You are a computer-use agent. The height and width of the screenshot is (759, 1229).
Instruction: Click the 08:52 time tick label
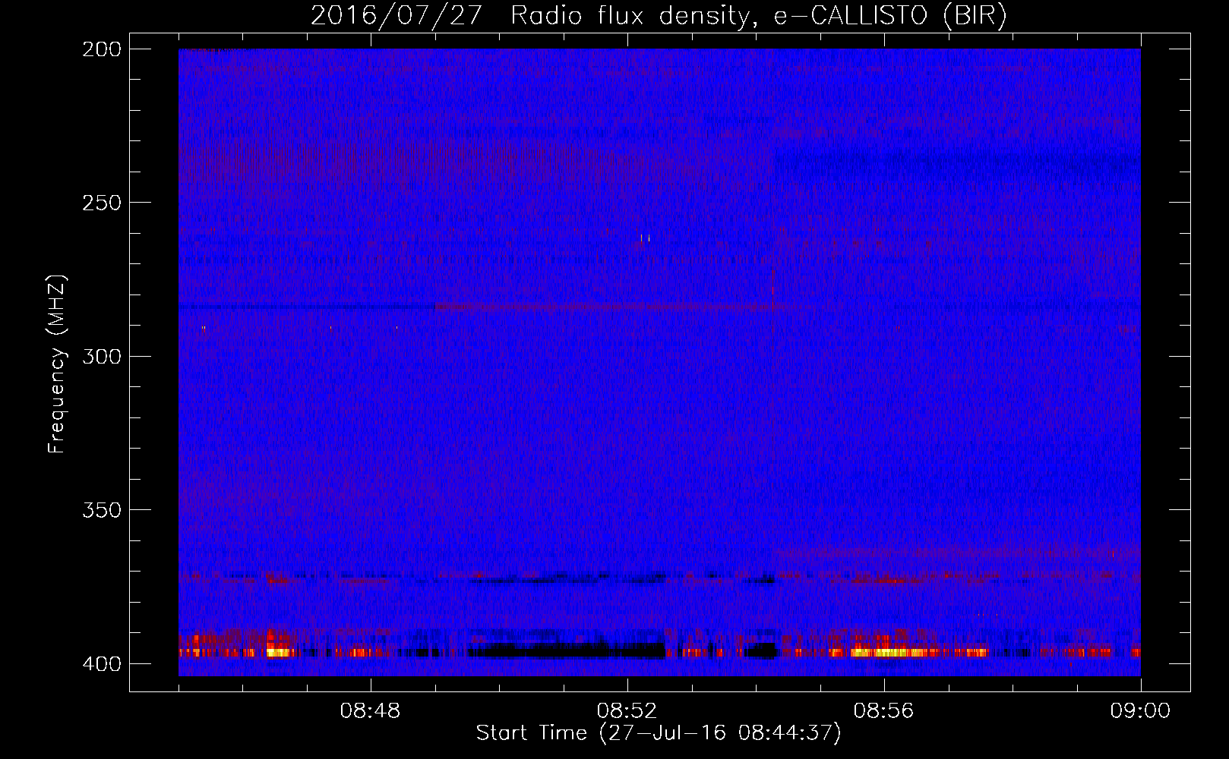[x=627, y=711]
